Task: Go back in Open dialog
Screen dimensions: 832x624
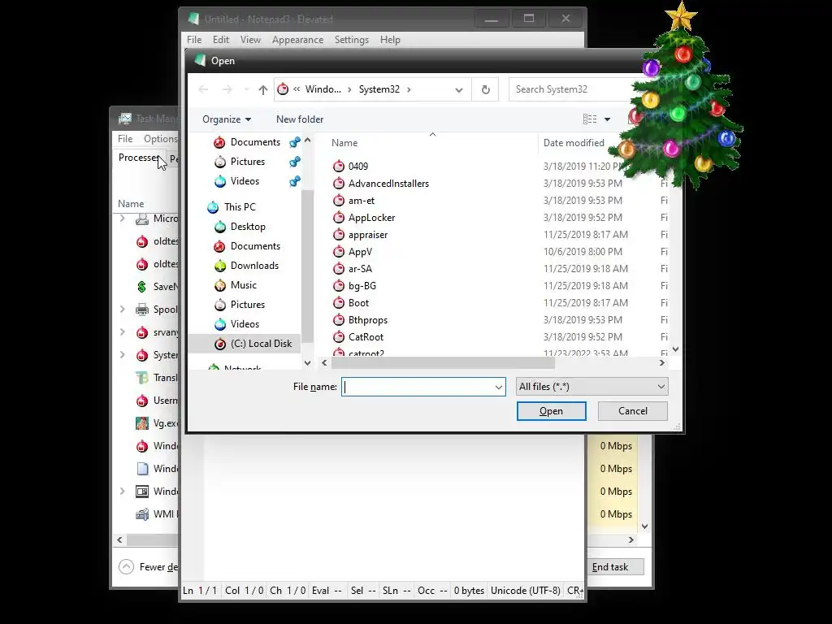Action: coord(203,89)
